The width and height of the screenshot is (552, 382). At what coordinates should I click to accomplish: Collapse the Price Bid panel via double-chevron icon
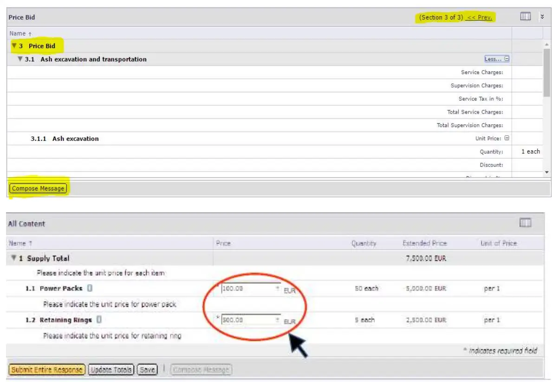542,17
